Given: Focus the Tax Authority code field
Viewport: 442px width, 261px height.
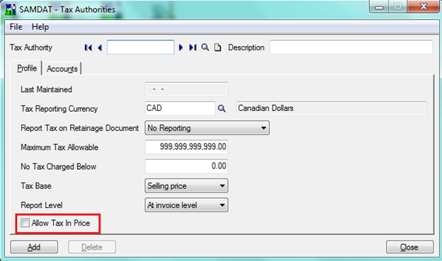Looking at the screenshot, I should (140, 47).
